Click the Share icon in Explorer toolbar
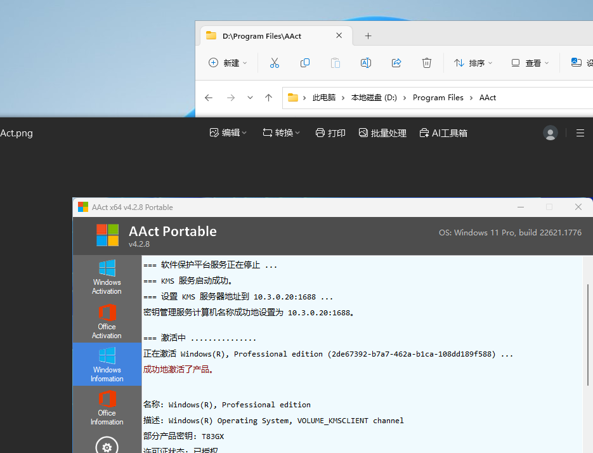This screenshot has width=593, height=453. pos(396,63)
